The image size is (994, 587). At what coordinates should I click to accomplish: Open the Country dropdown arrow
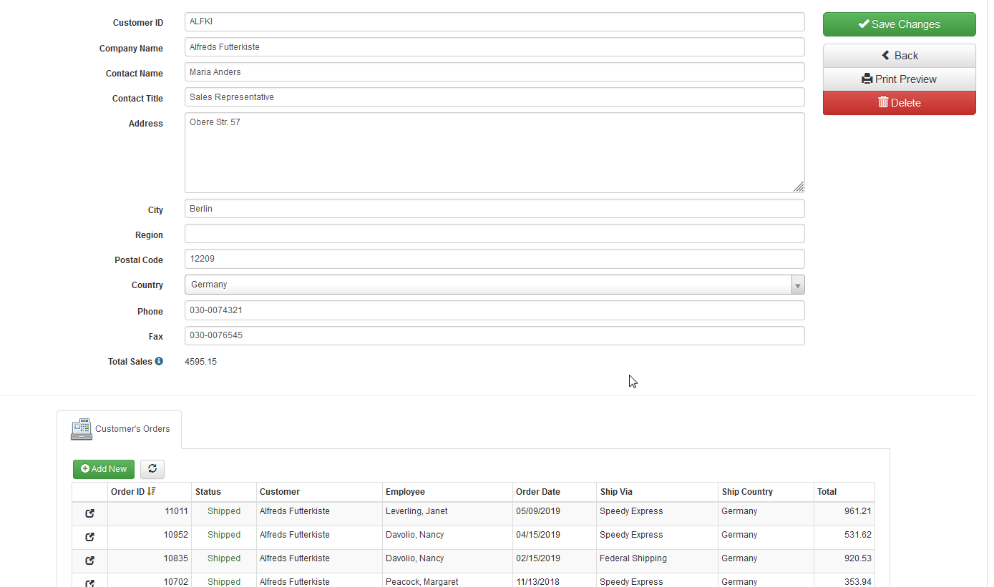click(x=798, y=285)
